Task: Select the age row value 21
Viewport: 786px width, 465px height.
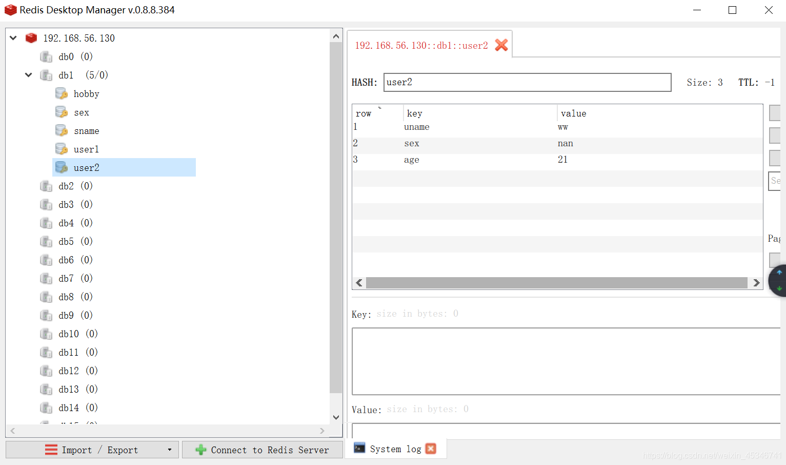Action: (x=562, y=160)
